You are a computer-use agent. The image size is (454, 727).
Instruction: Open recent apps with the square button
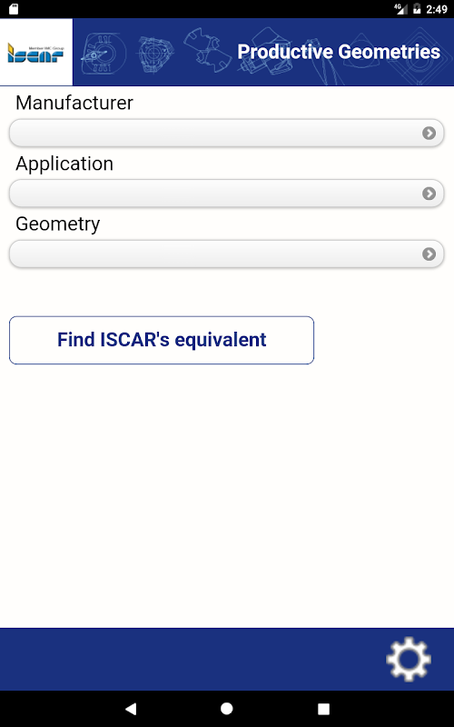click(x=323, y=709)
